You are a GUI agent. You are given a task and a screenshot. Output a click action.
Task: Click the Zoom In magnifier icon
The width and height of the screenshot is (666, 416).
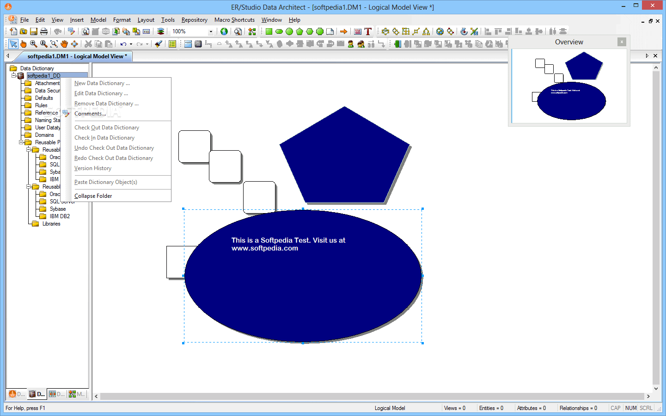(34, 44)
